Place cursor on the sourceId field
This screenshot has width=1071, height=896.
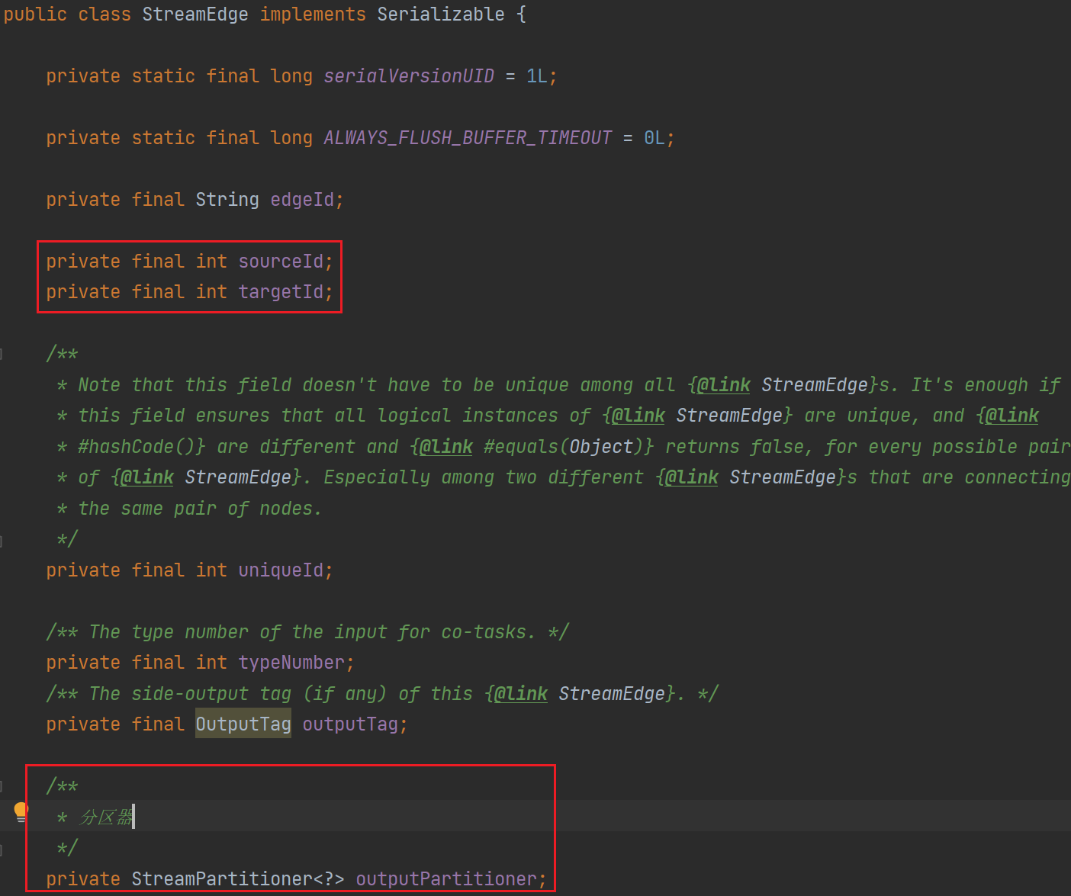pyautogui.click(x=281, y=262)
